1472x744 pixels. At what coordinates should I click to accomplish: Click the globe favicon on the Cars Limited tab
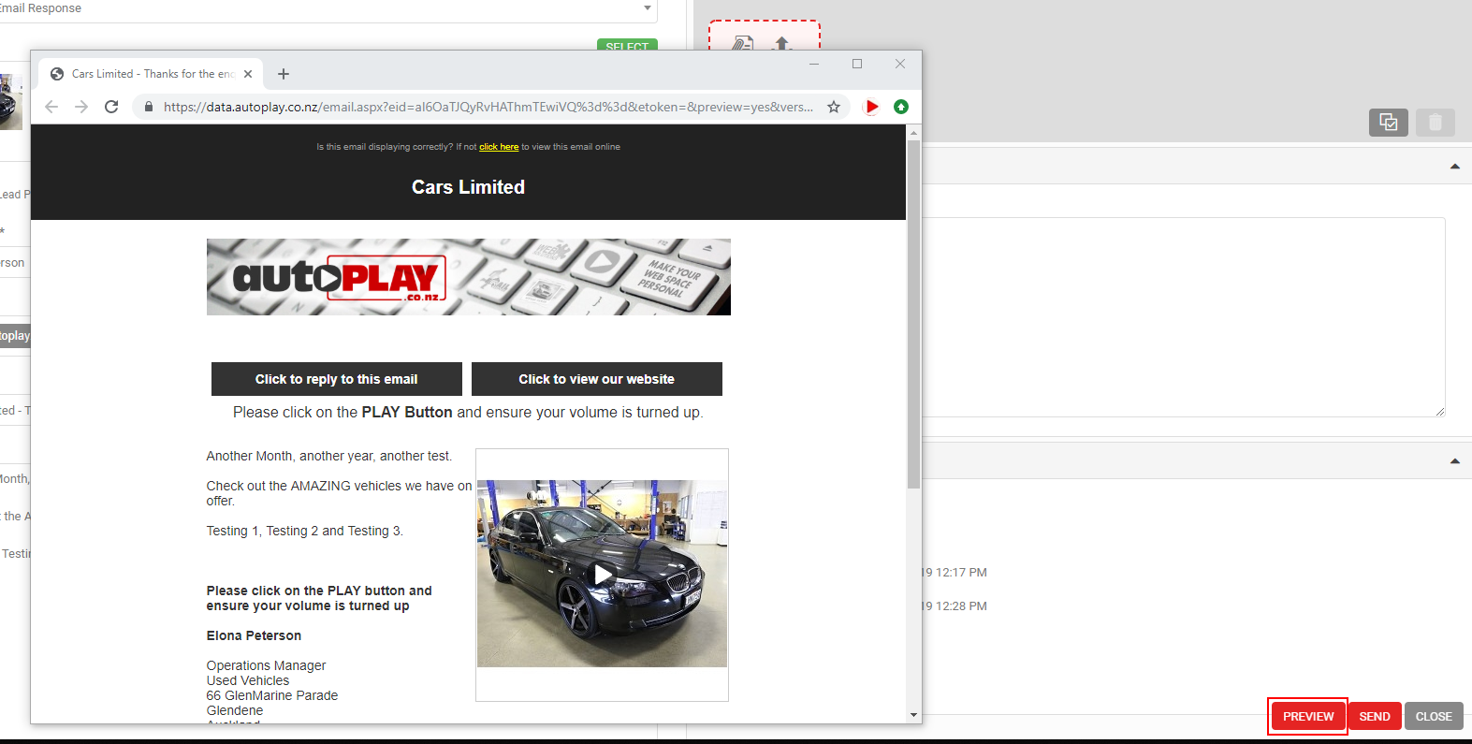(x=57, y=74)
